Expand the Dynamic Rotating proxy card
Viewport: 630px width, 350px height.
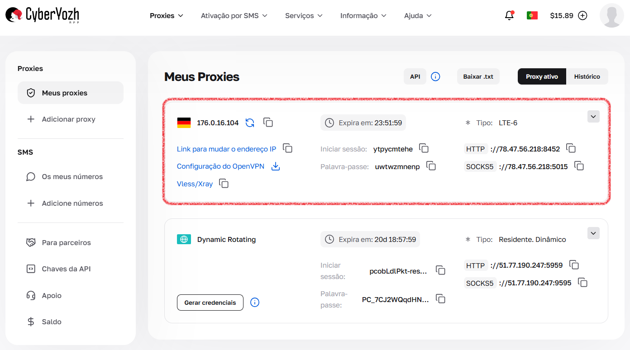coord(593,233)
